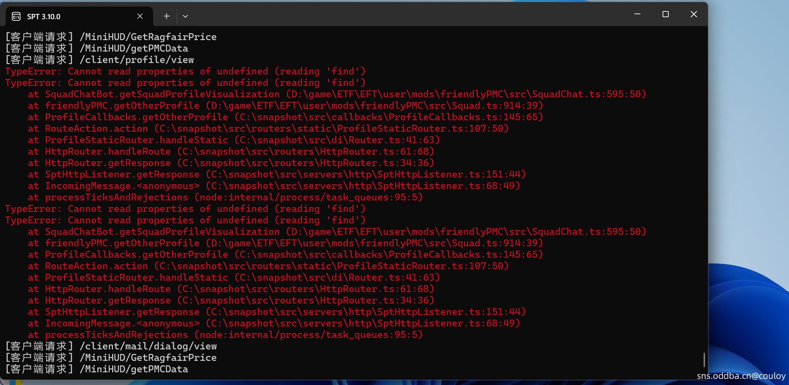Open the new tab profile dropdown chevron

point(185,16)
